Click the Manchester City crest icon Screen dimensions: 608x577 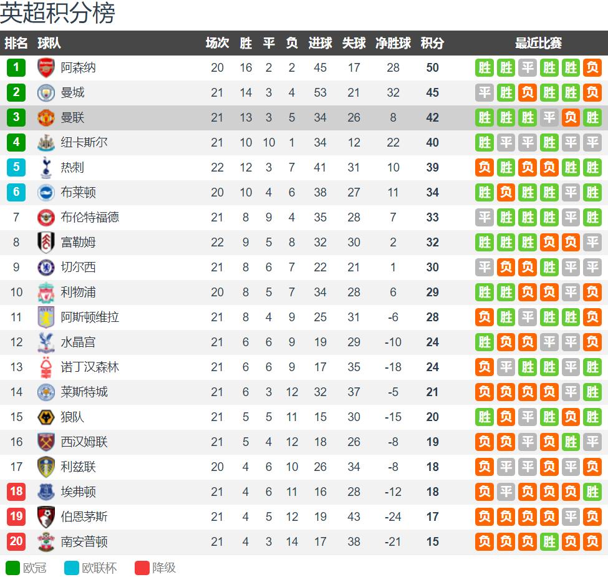point(46,93)
